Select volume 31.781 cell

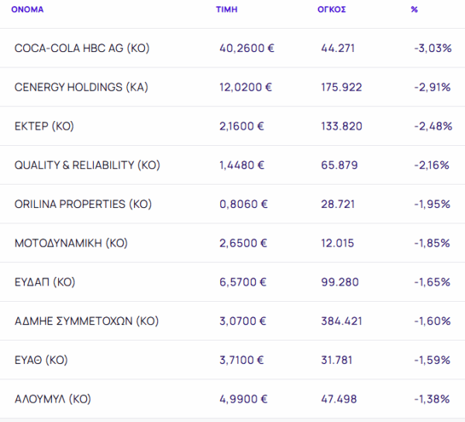click(x=336, y=360)
